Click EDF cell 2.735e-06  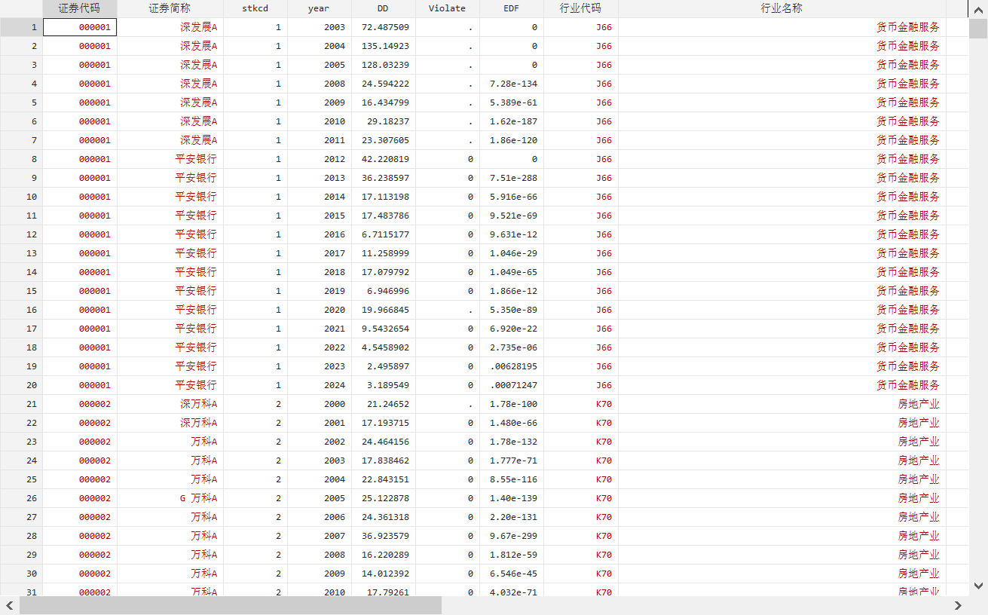(x=513, y=347)
